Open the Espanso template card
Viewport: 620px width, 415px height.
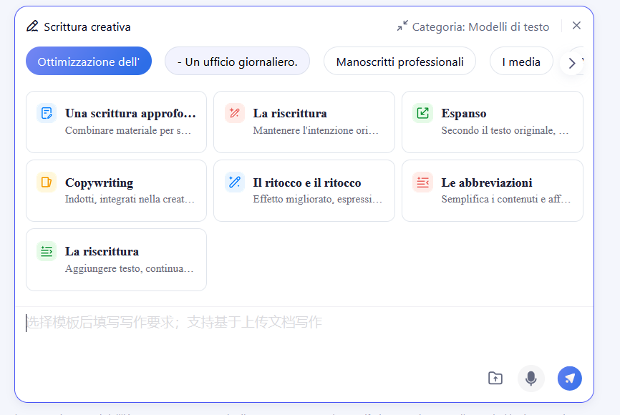click(x=492, y=122)
